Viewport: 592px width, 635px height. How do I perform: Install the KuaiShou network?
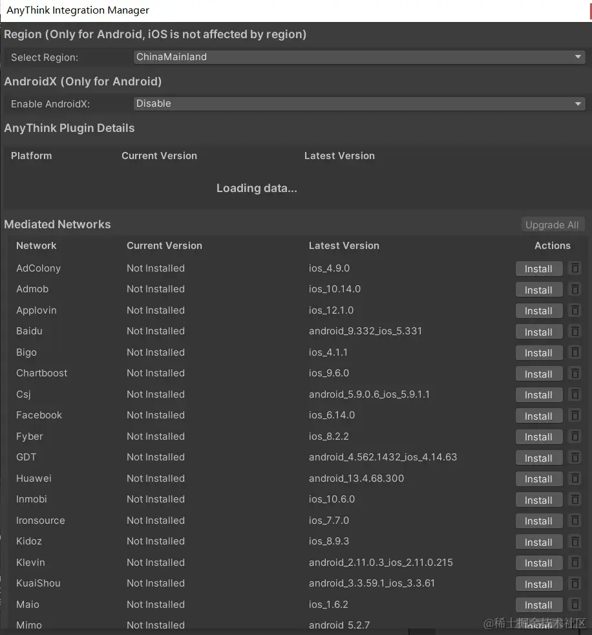pos(538,585)
